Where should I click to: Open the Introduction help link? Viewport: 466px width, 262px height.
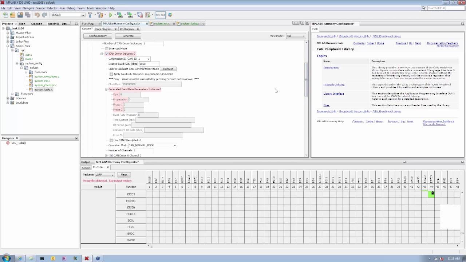[331, 68]
